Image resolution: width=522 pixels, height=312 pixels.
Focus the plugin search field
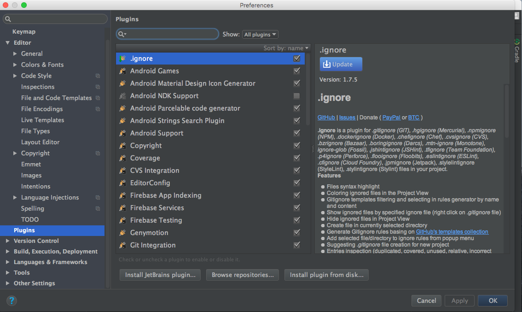tap(168, 34)
